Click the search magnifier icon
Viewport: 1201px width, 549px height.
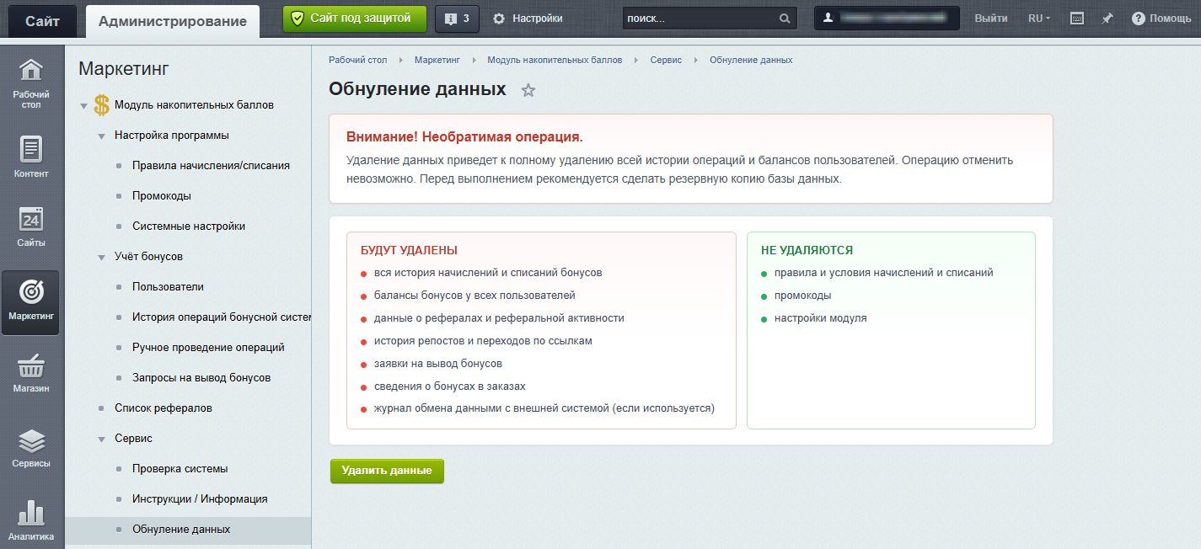click(784, 19)
